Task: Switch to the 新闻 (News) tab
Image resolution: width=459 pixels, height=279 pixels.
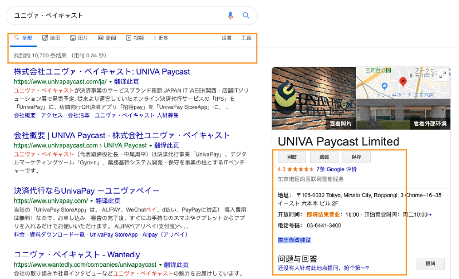Action: tap(107, 38)
